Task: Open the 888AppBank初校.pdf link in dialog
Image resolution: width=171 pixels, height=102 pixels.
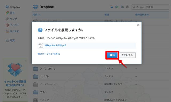Action: 55,46
